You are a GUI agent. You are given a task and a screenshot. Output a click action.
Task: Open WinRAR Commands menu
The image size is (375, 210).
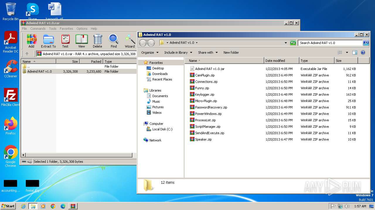pyautogui.click(x=38, y=29)
